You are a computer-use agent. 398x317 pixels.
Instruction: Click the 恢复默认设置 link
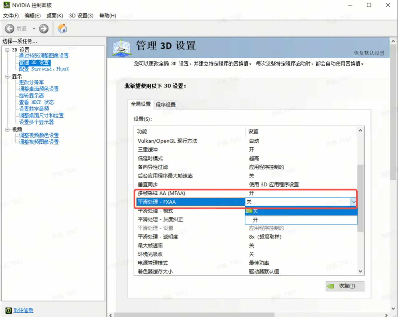[369, 53]
